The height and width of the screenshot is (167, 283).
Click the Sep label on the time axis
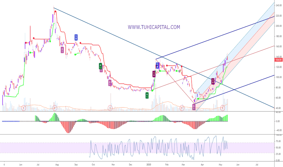[x=76, y=165]
